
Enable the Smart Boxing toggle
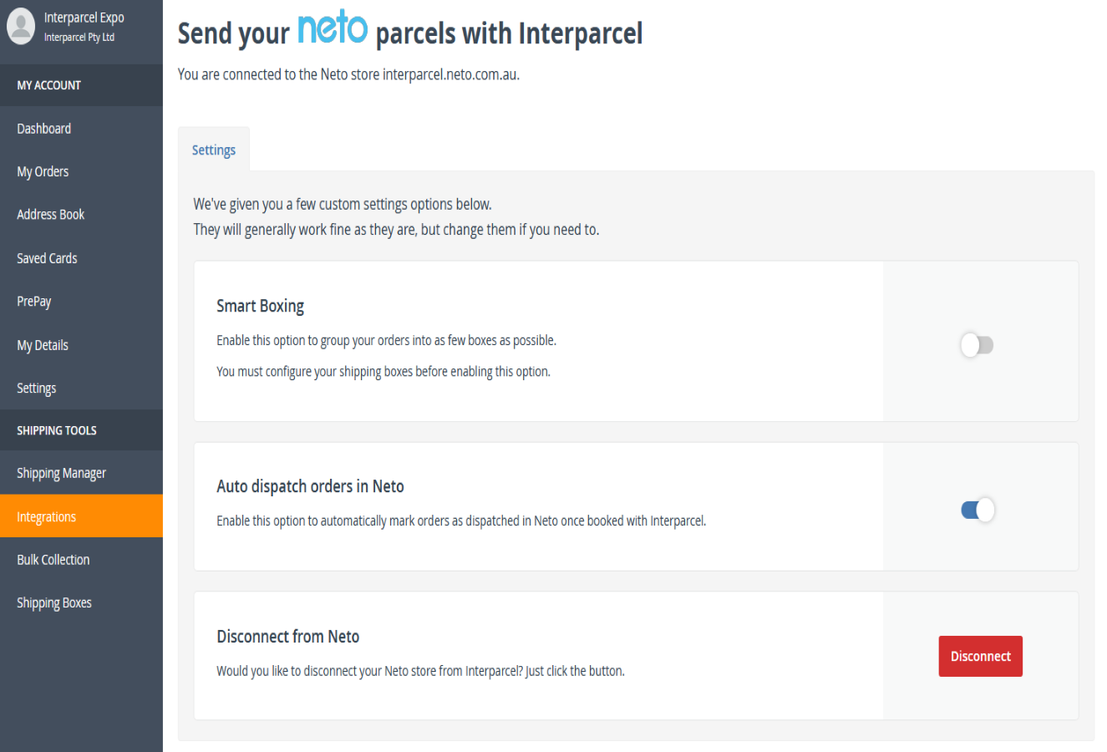point(977,344)
